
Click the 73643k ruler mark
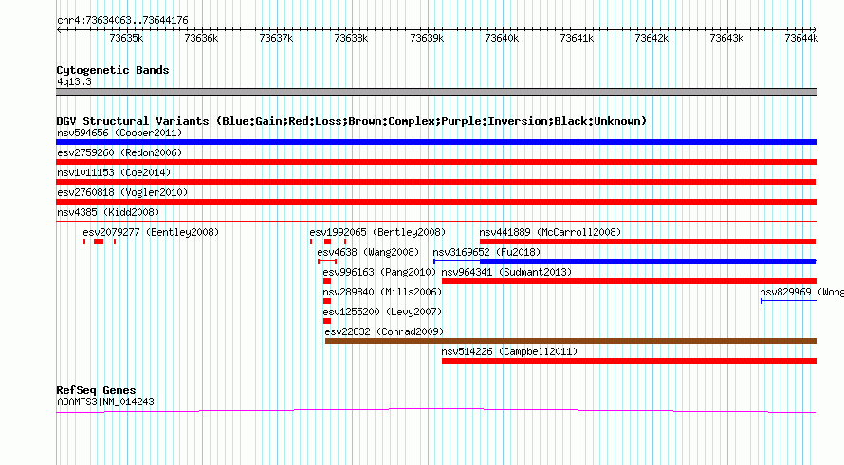tap(726, 38)
